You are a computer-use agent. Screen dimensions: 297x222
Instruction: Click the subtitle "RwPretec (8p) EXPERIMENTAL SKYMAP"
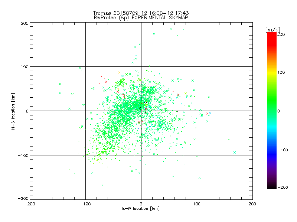(x=141, y=18)
